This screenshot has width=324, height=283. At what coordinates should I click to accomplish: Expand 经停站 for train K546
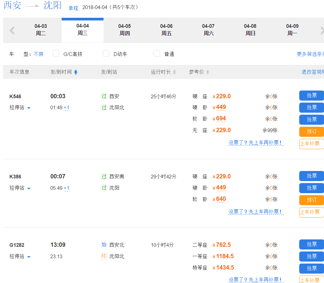click(x=20, y=108)
